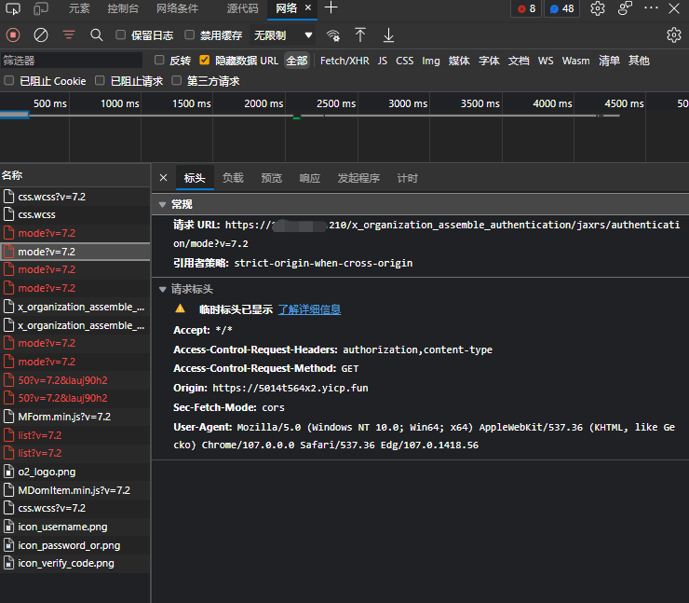Open network conditions wifi icon
689x603 pixels.
[x=333, y=35]
